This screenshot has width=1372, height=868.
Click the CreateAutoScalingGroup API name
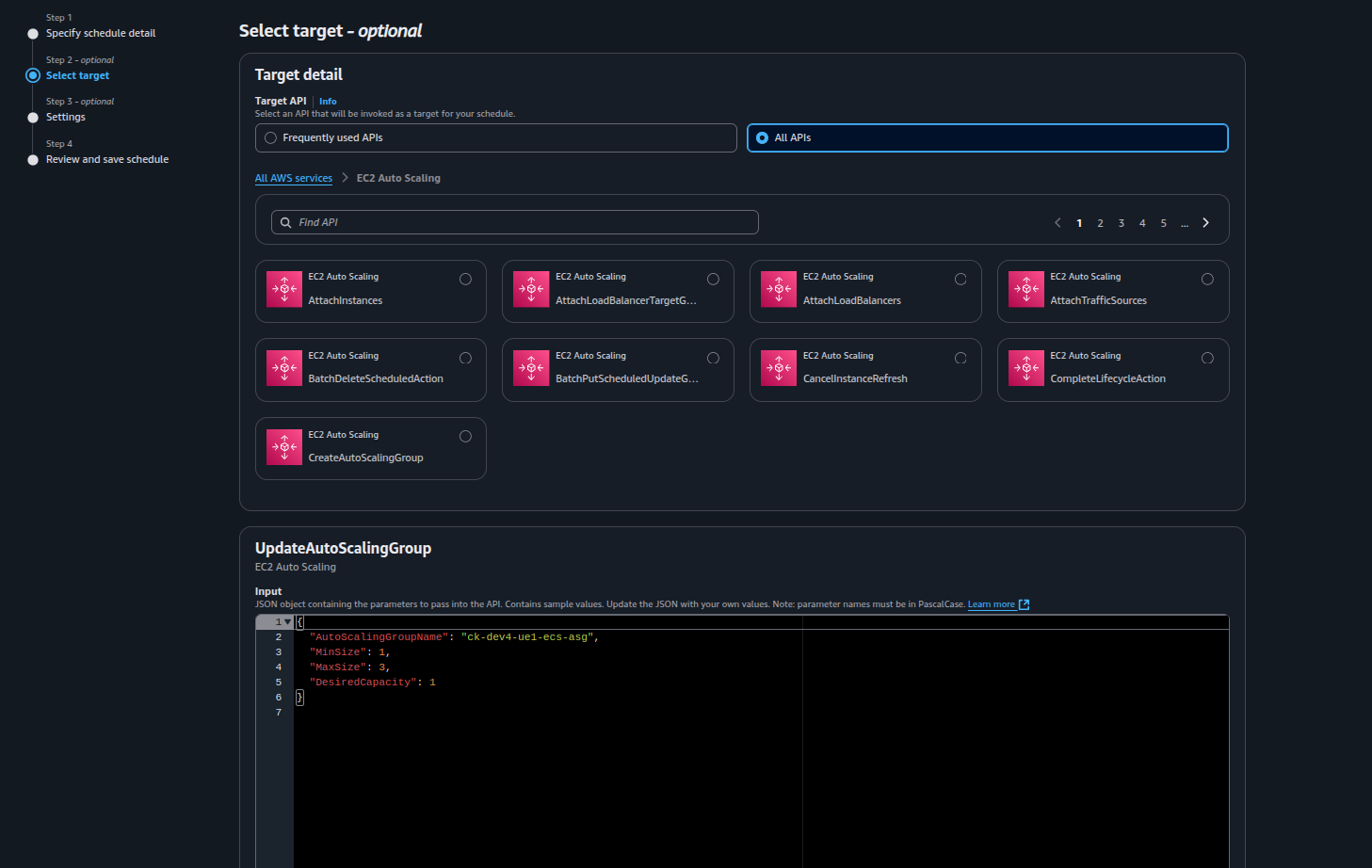365,458
